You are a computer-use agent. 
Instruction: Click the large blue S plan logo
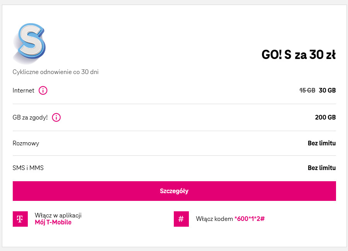pyautogui.click(x=30, y=43)
